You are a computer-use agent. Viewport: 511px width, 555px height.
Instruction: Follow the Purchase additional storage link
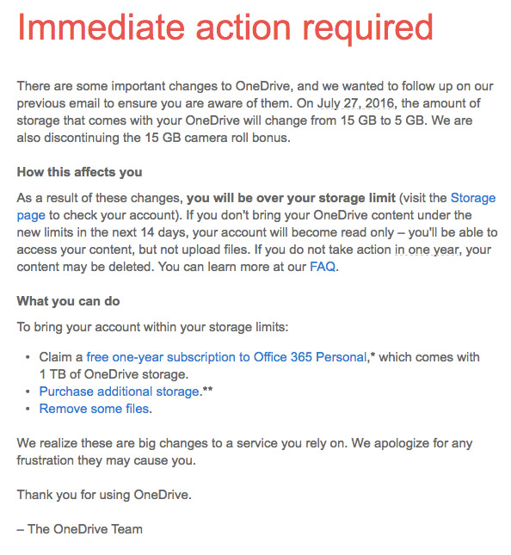pos(120,392)
